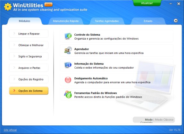
Task: Click the red chevron on Opções do Sistema
Action: 14,90
